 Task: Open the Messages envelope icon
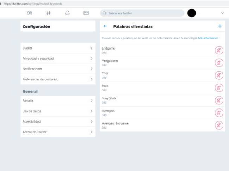(x=86, y=13)
